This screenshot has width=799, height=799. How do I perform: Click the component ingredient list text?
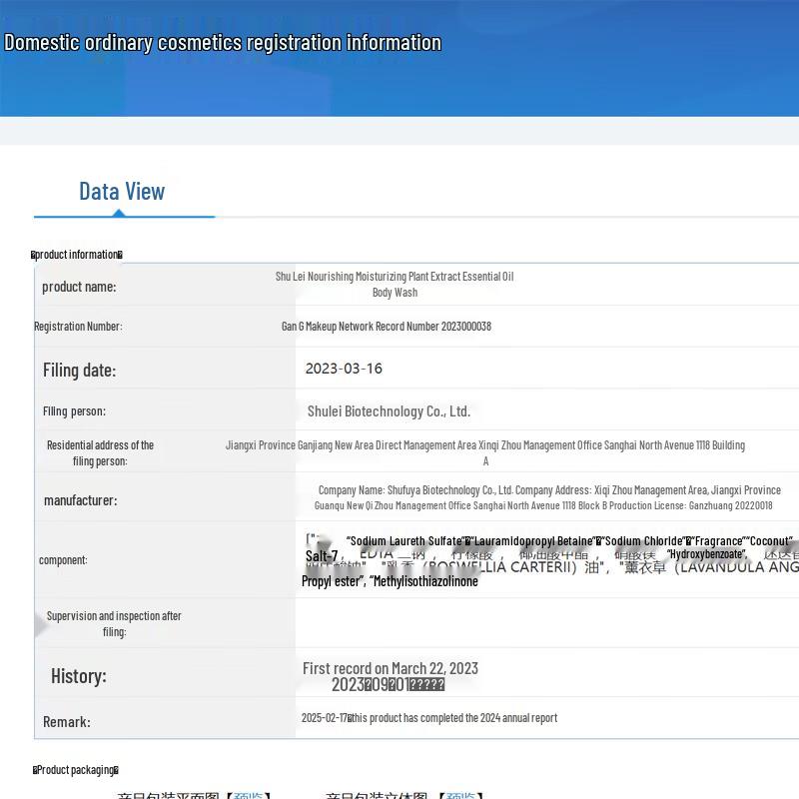(x=549, y=560)
